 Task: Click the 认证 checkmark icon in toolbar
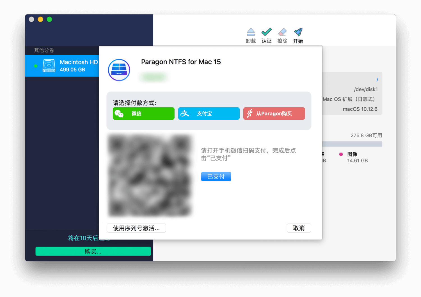pos(266,32)
